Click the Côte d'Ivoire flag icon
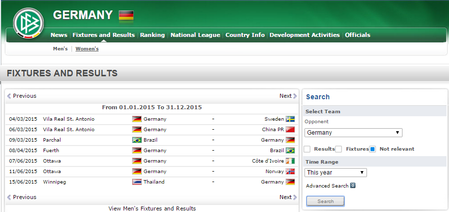449x212 pixels. 290,161
